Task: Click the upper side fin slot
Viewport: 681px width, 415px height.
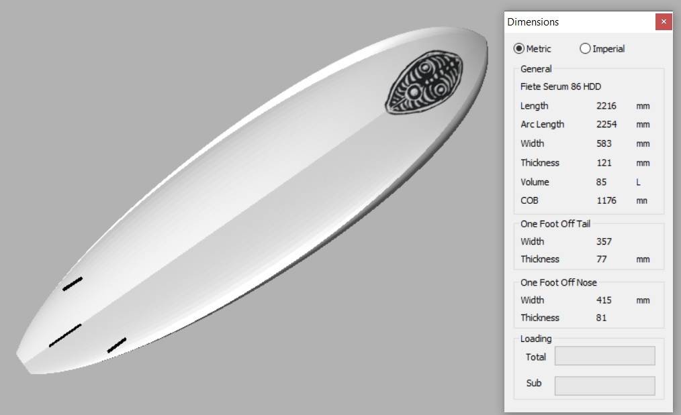Action: [x=72, y=284]
